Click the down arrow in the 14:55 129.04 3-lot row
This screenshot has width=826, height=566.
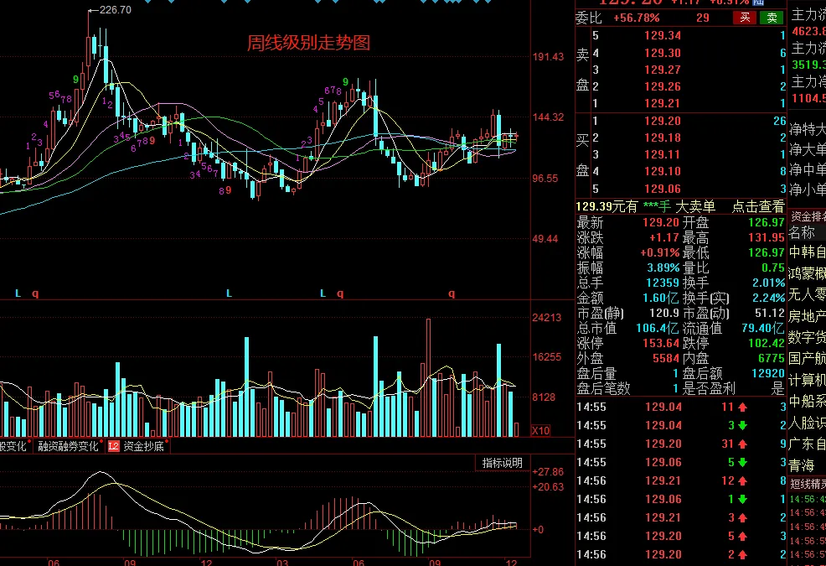coord(743,426)
